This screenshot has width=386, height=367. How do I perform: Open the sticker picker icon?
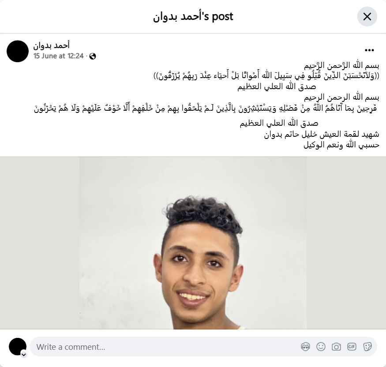[x=367, y=347]
